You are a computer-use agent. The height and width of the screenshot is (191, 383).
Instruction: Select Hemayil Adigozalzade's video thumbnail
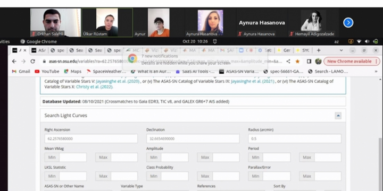point(313,22)
